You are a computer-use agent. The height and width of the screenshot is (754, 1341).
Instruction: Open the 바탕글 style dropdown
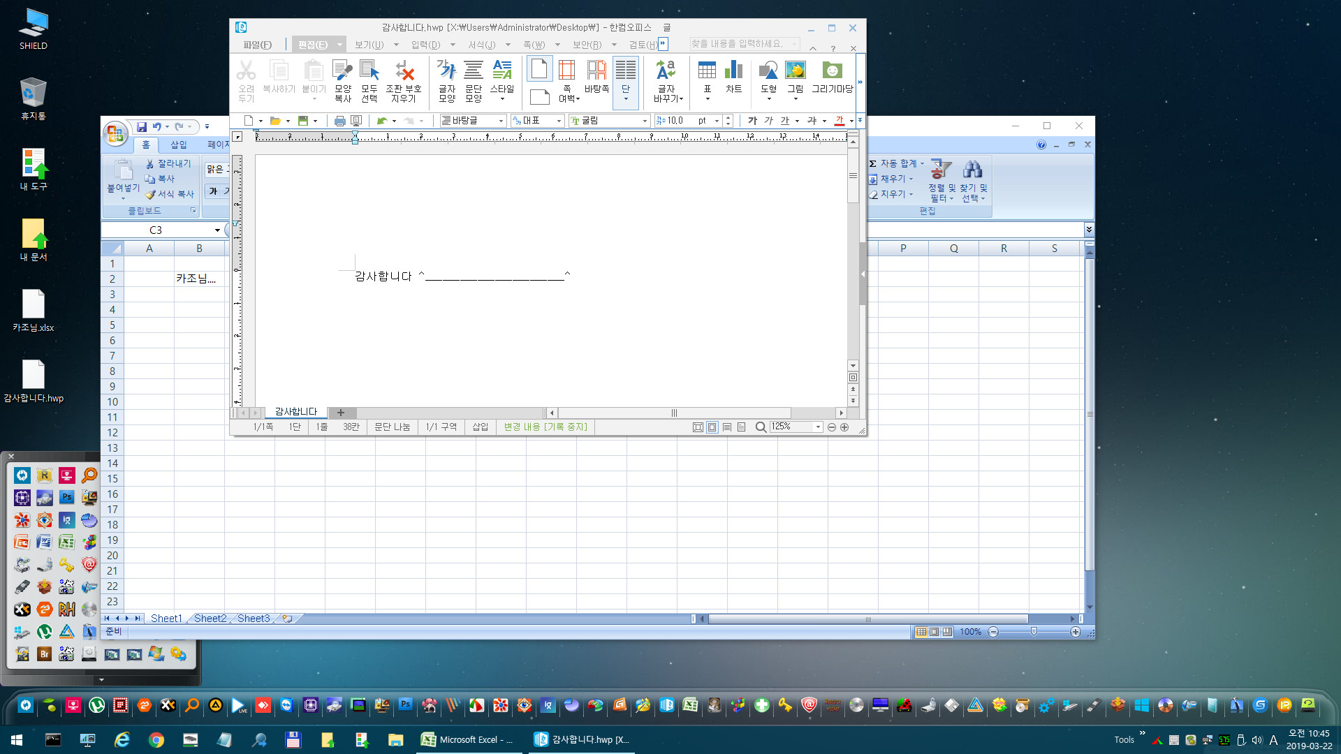[x=501, y=121]
